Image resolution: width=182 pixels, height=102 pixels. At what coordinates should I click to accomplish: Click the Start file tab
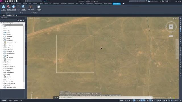point(3,15)
